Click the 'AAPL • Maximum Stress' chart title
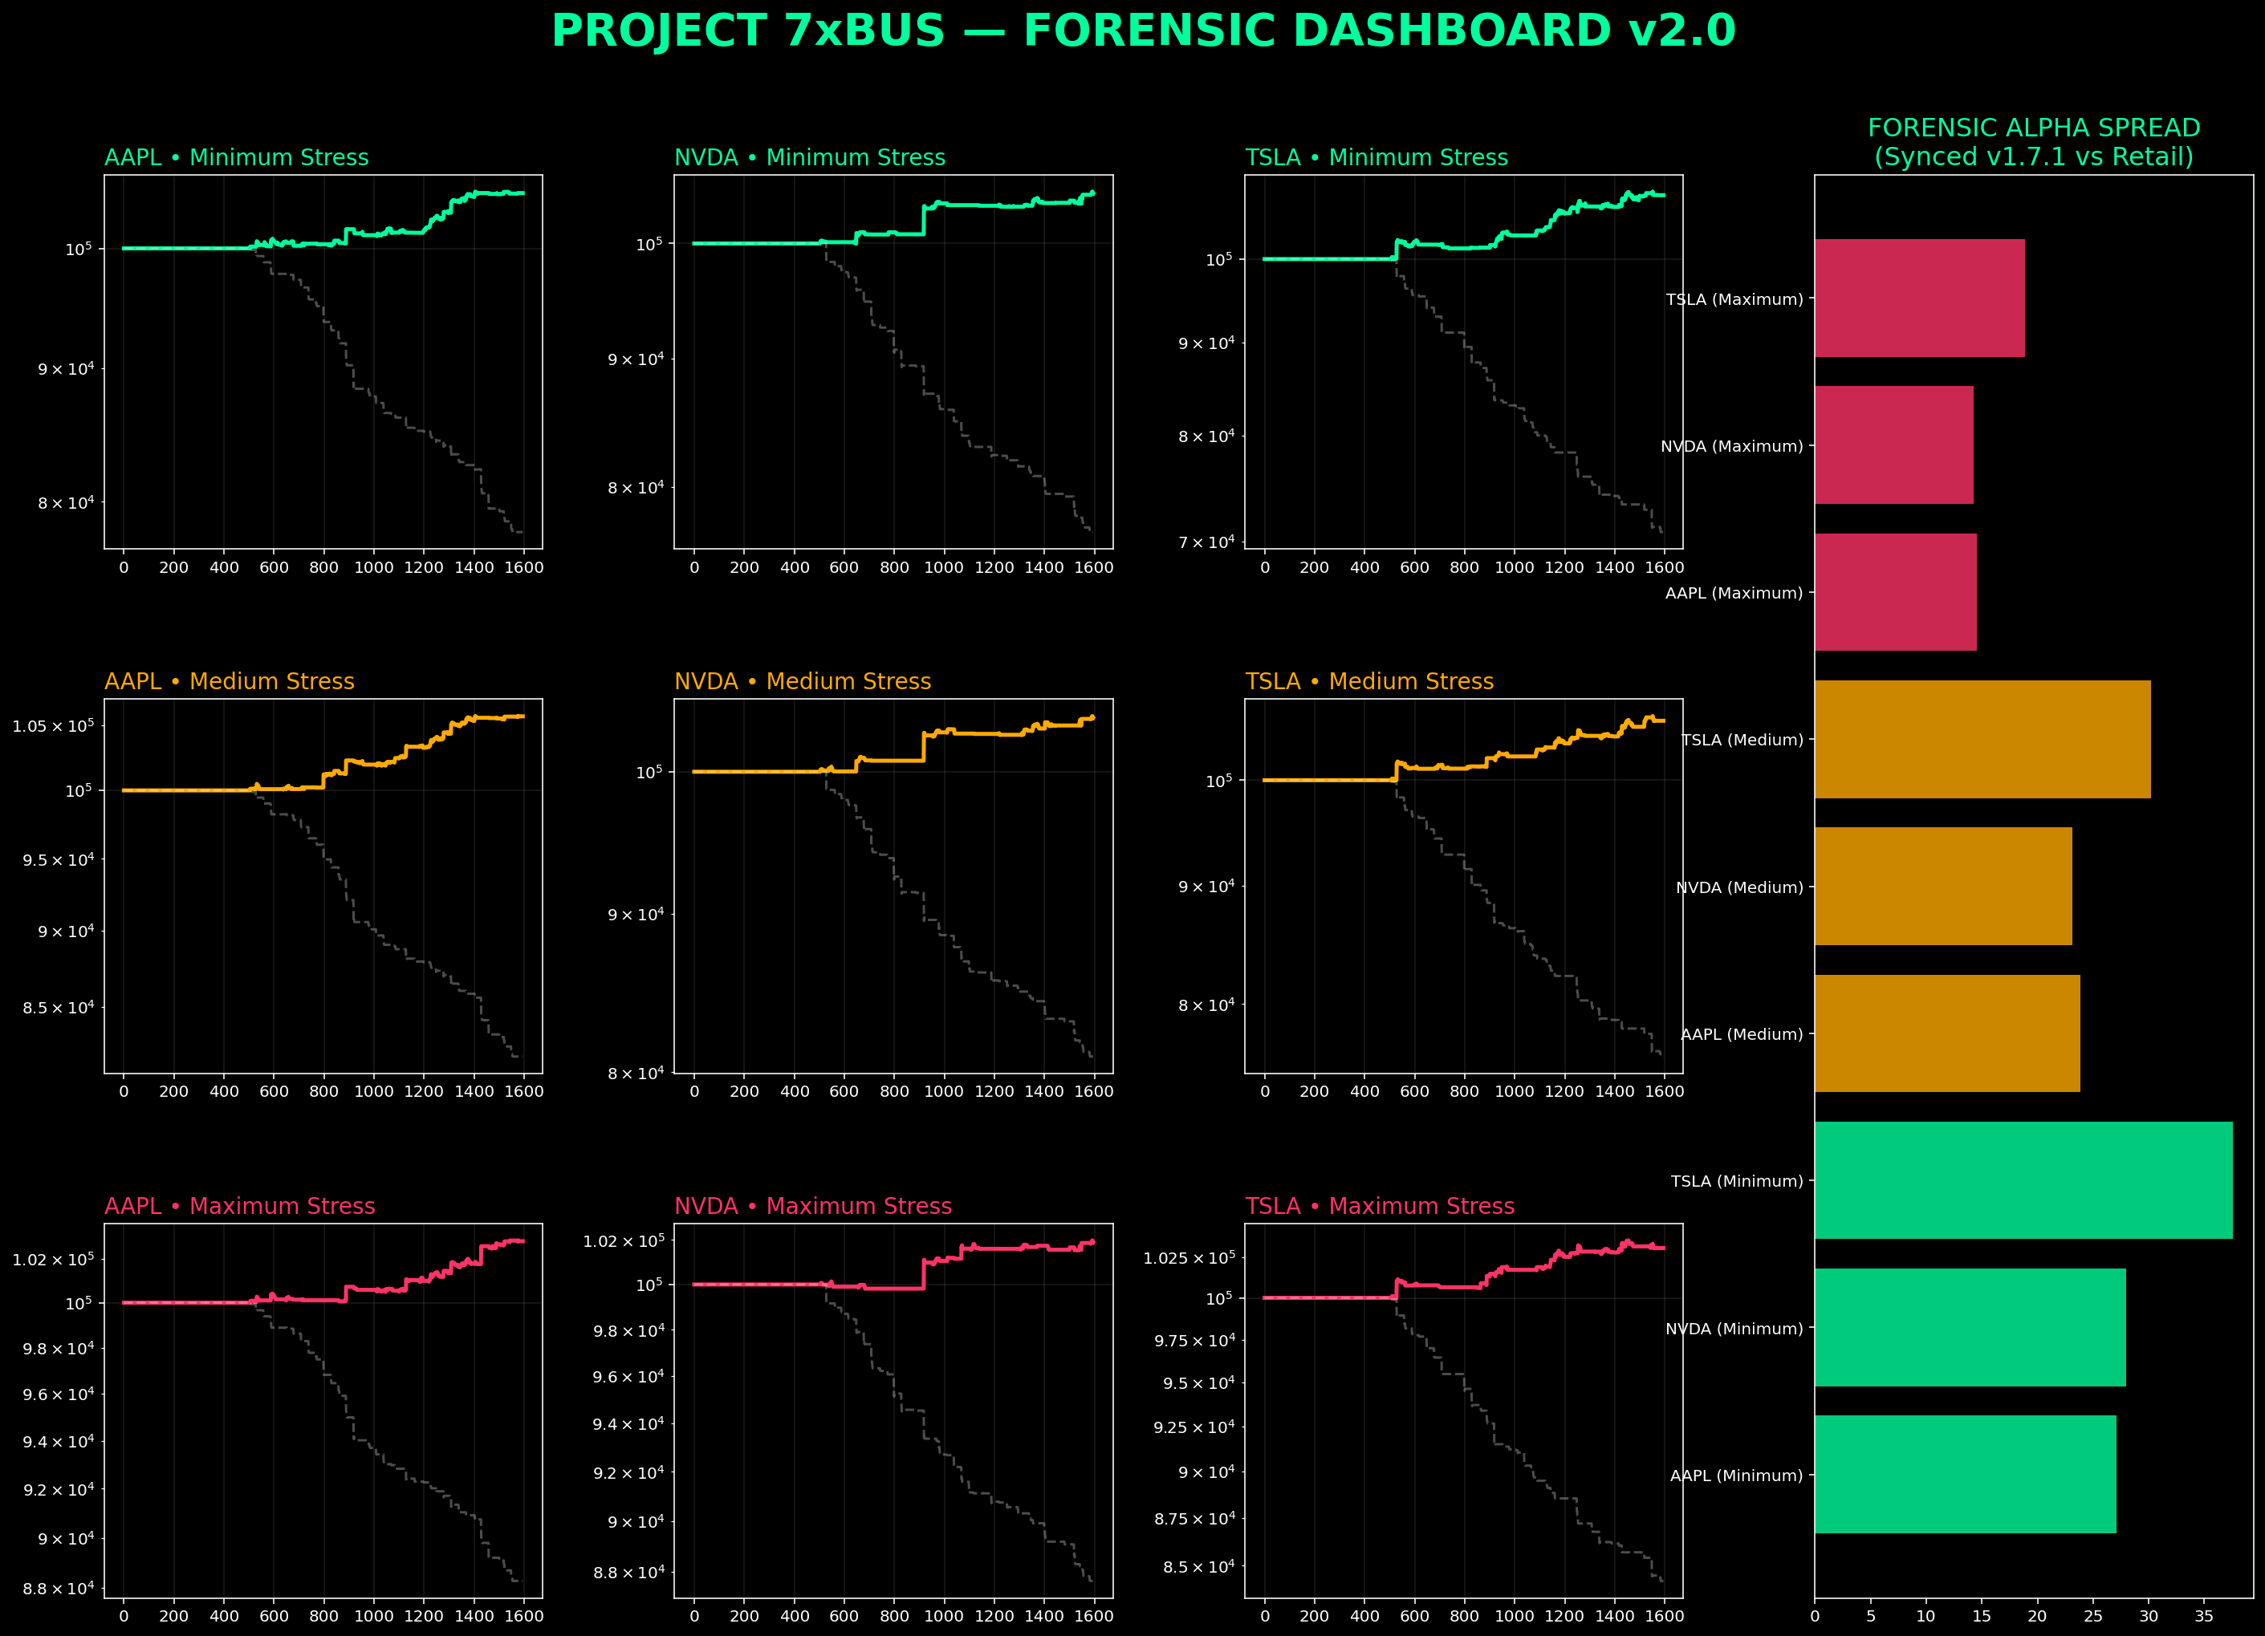Viewport: 2265px width, 1636px height. click(x=240, y=1206)
